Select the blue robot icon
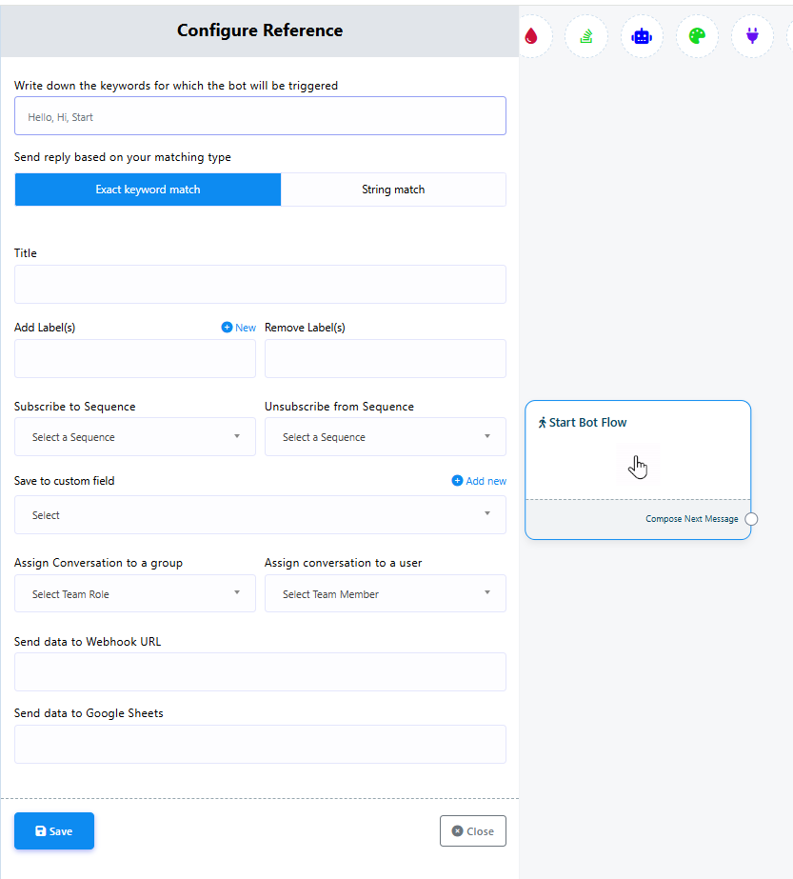793x879 pixels. 642,36
